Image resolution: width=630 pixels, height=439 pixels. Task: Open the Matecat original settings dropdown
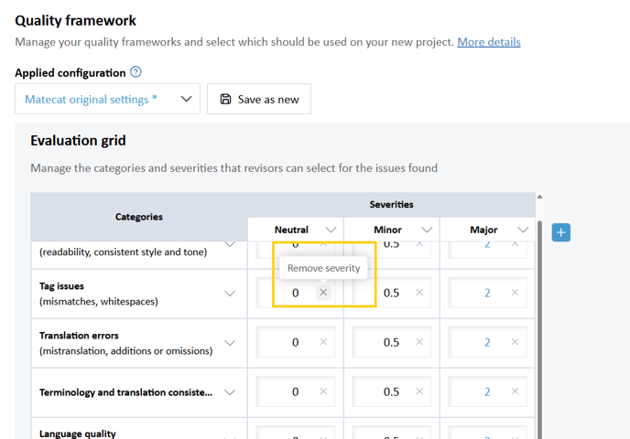107,99
